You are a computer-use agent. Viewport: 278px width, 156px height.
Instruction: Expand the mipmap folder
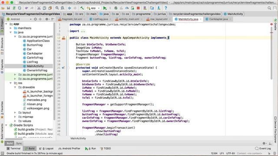[x=15, y=117]
